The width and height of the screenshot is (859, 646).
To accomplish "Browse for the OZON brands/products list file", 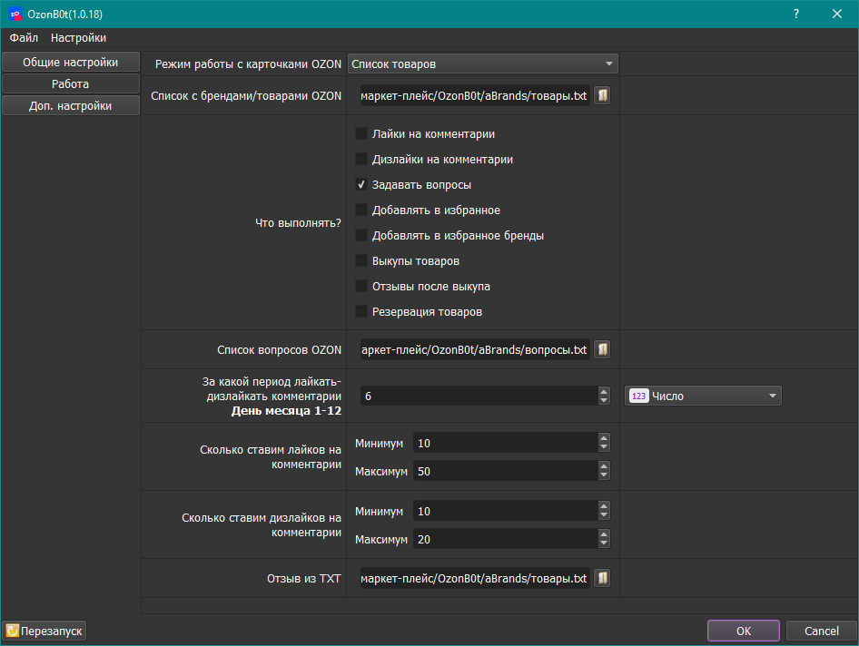I will (x=602, y=95).
